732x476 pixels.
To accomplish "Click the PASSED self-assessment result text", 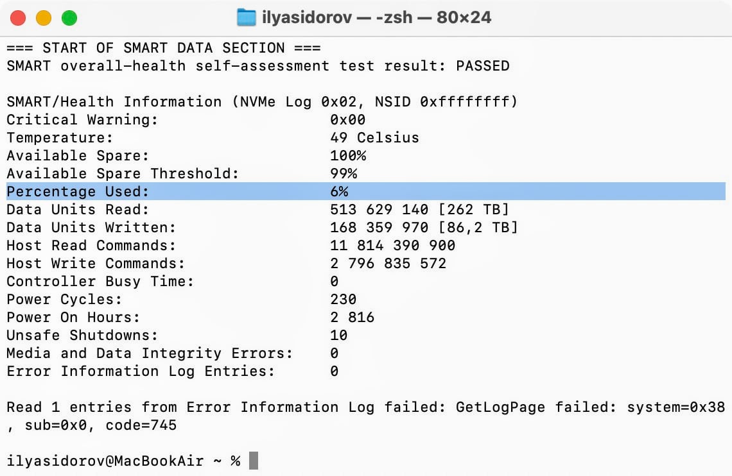I will [482, 65].
